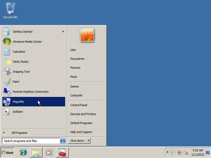Click the Snipping Tool text label
This screenshot has height=158, width=211.
pyautogui.click(x=21, y=72)
